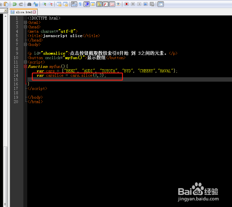Click the "TOYOTA" array string
This screenshot has width=232, height=207.
click(109, 71)
